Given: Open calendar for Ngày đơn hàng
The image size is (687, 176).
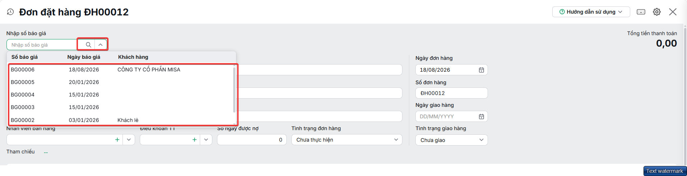Looking at the screenshot, I should click(481, 70).
